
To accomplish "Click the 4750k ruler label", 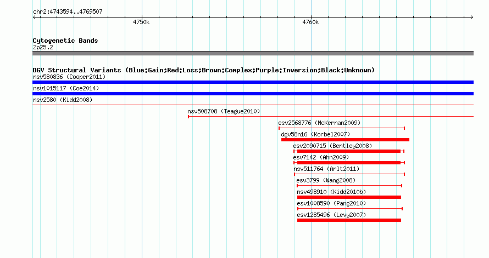I will (x=141, y=22).
